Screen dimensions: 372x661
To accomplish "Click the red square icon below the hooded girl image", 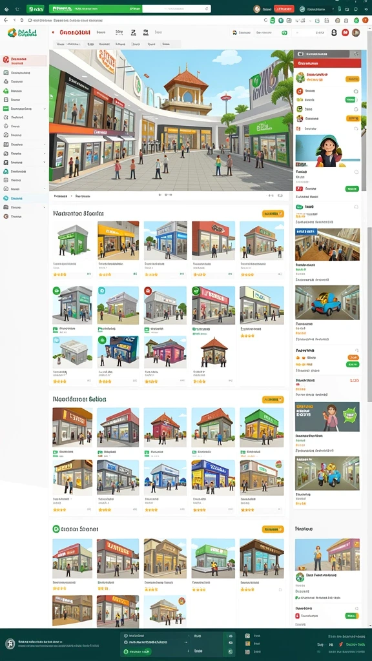I will coord(300,189).
